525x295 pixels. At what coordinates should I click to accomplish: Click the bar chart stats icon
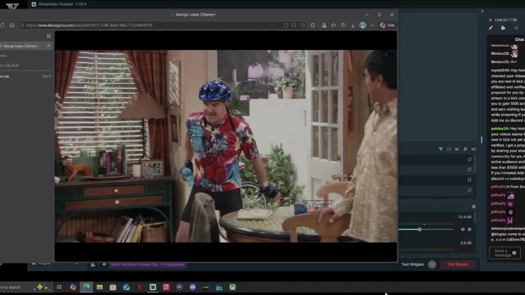[x=93, y=265]
